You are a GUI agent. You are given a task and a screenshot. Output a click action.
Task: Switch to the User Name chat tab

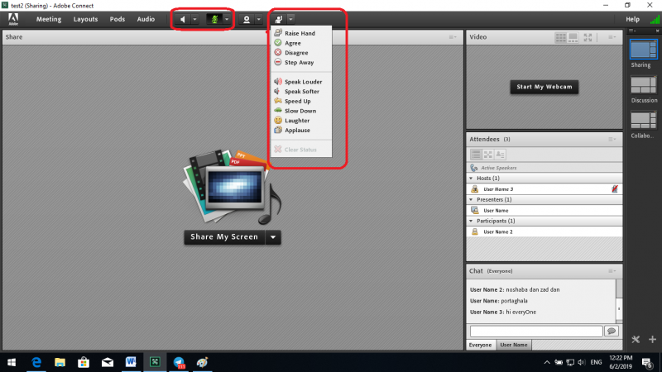(x=513, y=345)
